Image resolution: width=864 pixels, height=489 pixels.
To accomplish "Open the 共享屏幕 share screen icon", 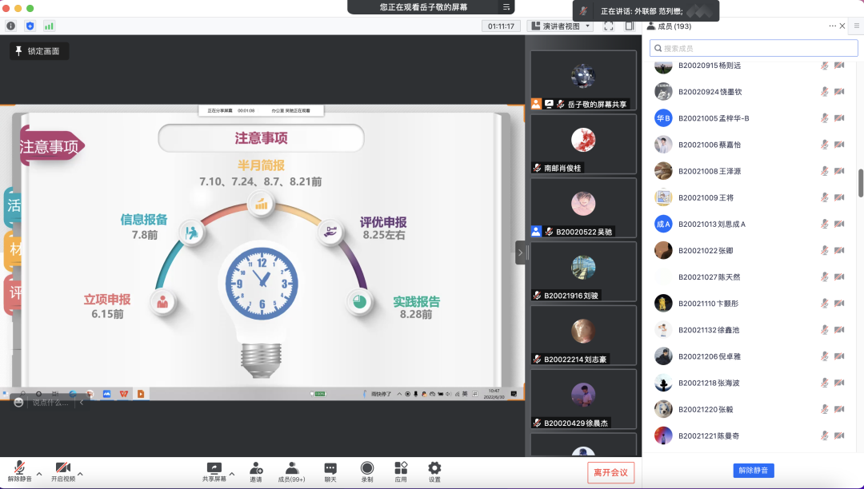I will 214,468.
